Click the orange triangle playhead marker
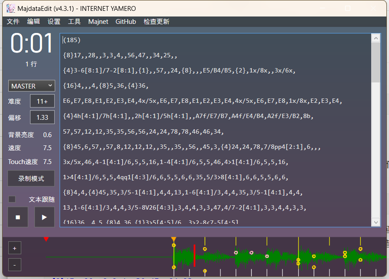This screenshot has width=389, height=279. [173, 239]
